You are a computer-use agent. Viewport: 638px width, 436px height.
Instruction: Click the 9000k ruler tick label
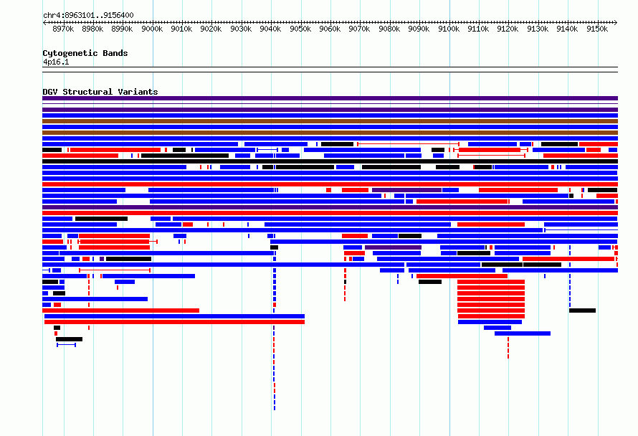(x=152, y=29)
